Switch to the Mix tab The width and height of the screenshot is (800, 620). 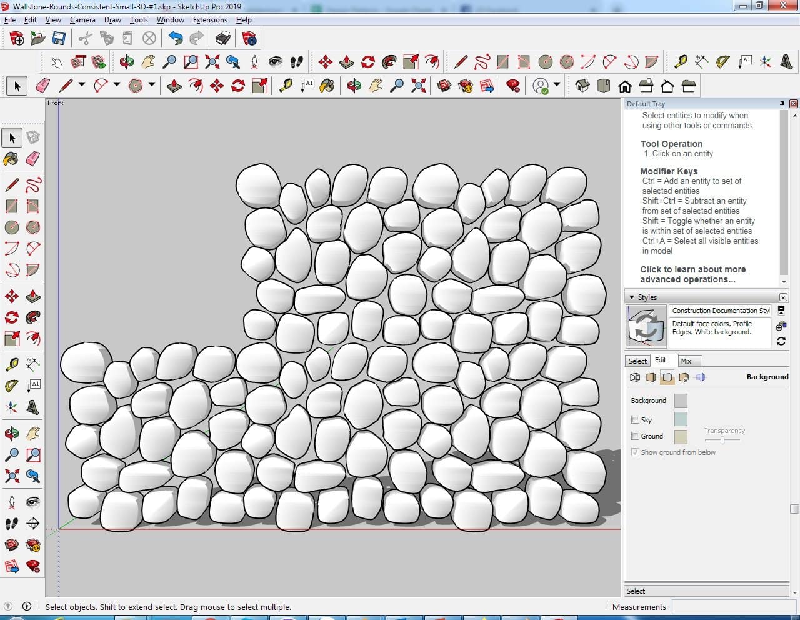(x=686, y=361)
